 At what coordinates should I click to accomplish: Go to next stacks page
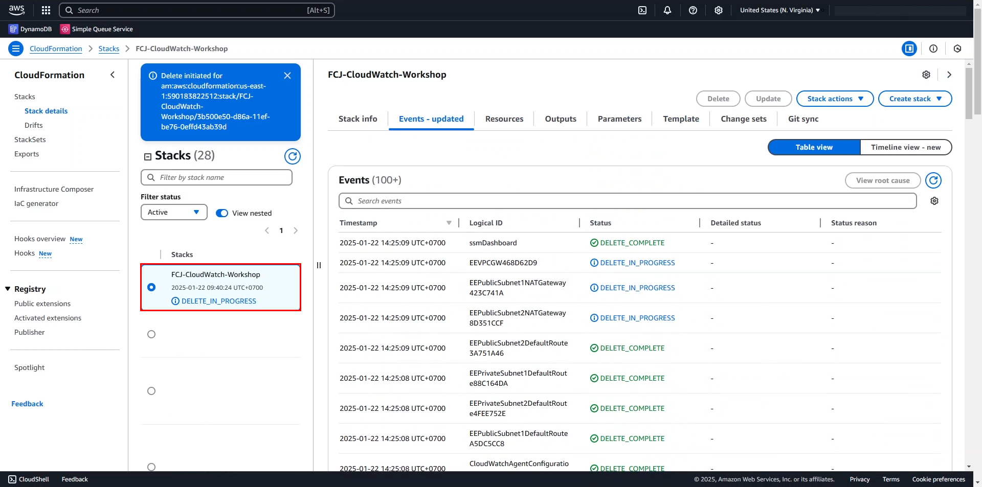(296, 230)
